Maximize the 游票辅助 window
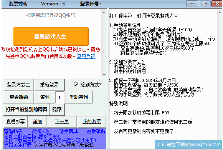223x150 pixels. (x=205, y=4)
